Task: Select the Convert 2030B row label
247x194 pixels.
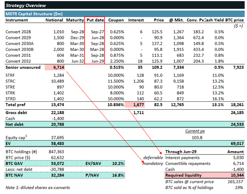Action: pyautogui.click(x=20, y=49)
